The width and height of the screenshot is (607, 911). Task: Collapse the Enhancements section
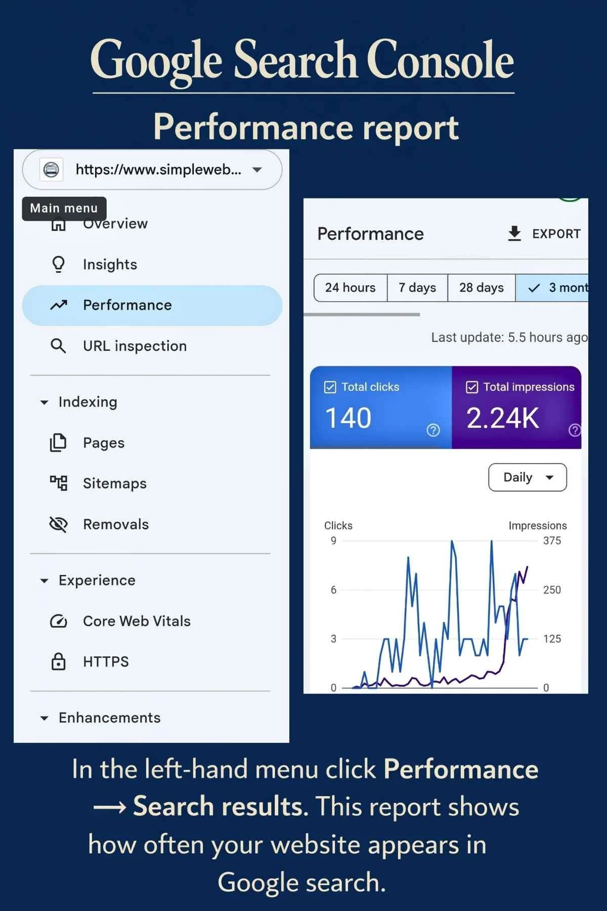pos(45,718)
